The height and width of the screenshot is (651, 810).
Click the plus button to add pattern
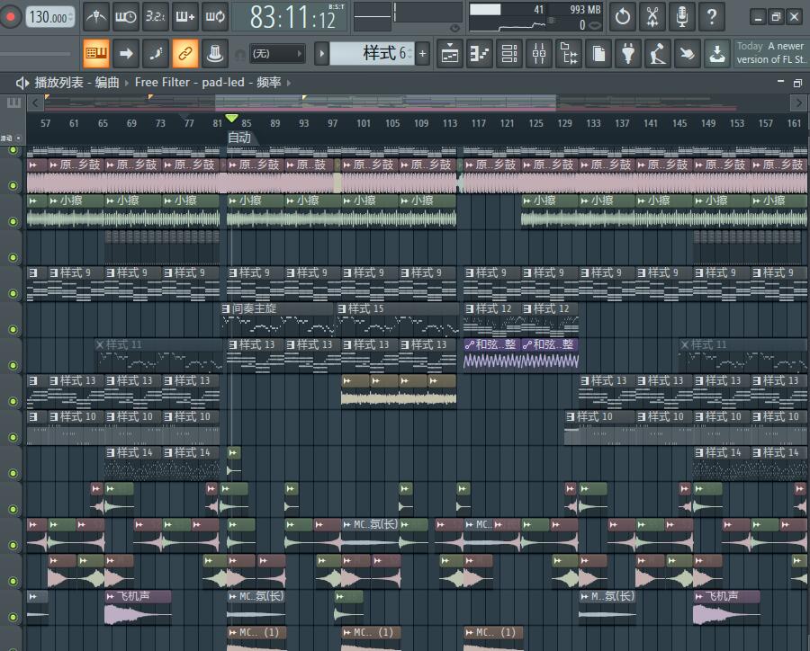(x=422, y=54)
